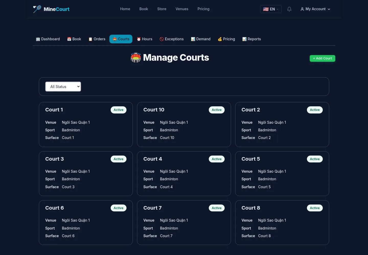Click the Active badge on Court 10
The height and width of the screenshot is (255, 368).
pos(217,110)
